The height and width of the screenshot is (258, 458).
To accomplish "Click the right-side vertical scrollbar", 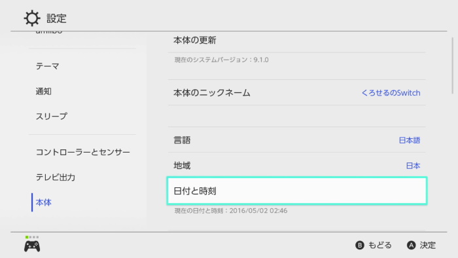I will pyautogui.click(x=453, y=65).
